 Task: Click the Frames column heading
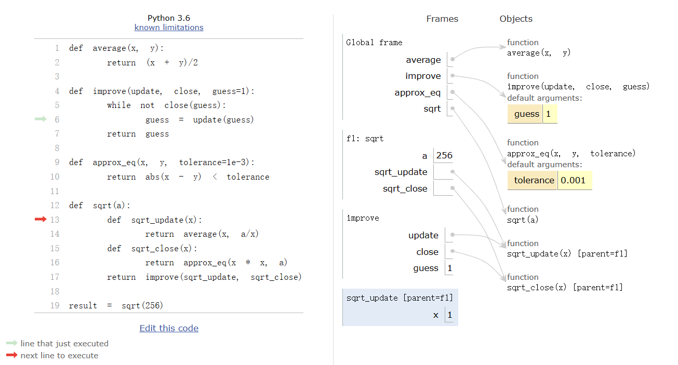click(x=442, y=19)
